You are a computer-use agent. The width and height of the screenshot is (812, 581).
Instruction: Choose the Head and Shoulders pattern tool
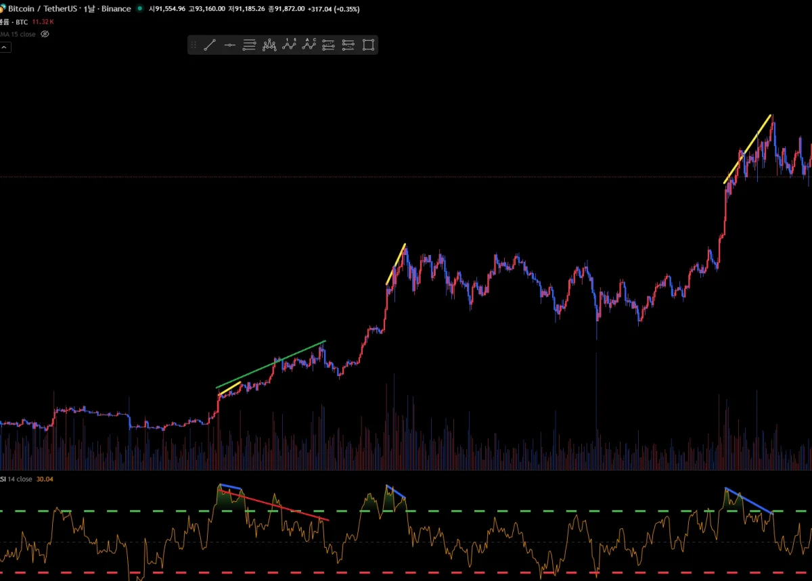269,45
